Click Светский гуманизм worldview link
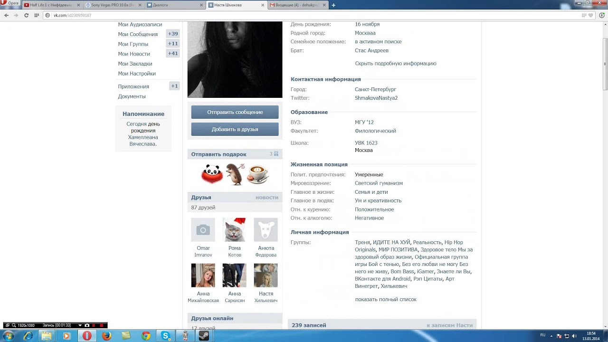This screenshot has width=608, height=342. click(x=379, y=183)
